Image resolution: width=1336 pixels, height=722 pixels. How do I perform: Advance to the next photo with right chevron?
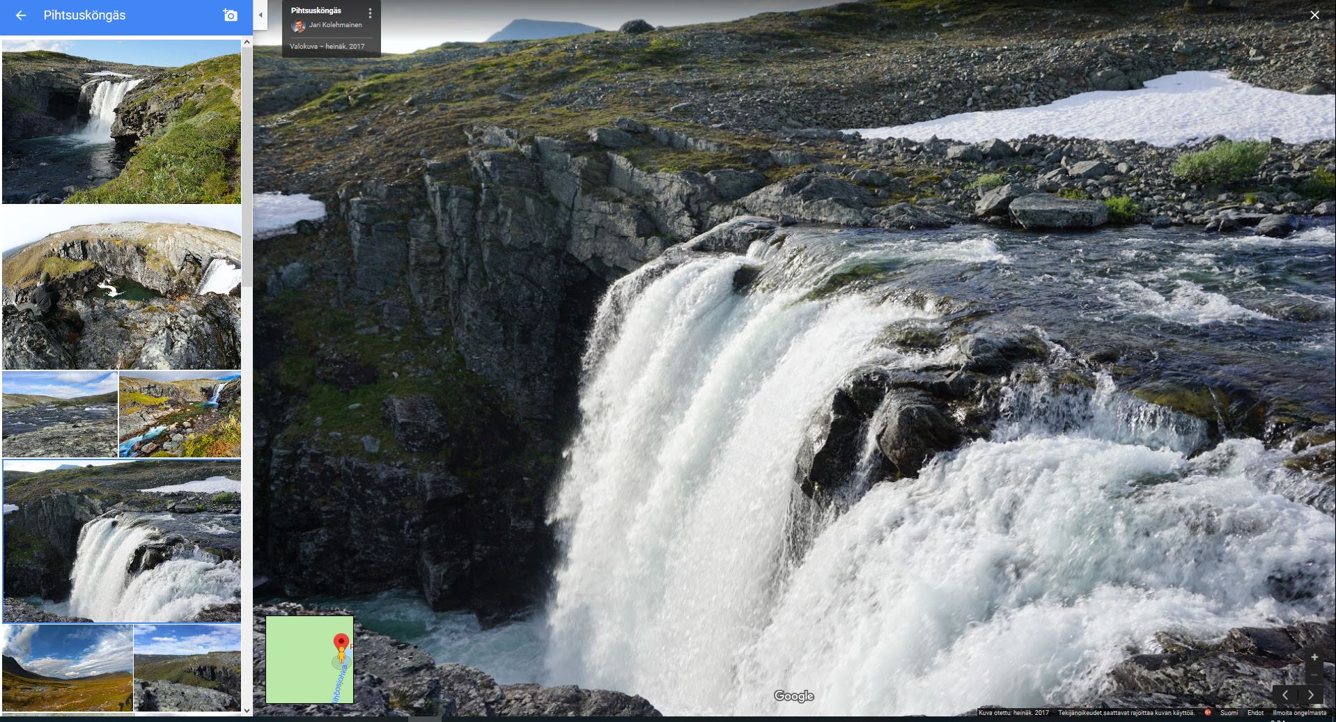click(x=1311, y=695)
